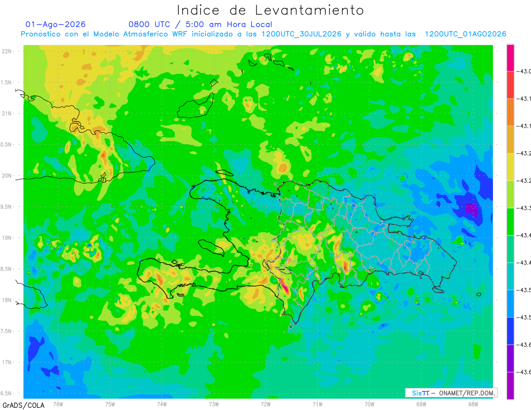Click the '21N' latitude label
Viewport: 531px width, 410px height.
coord(7,113)
